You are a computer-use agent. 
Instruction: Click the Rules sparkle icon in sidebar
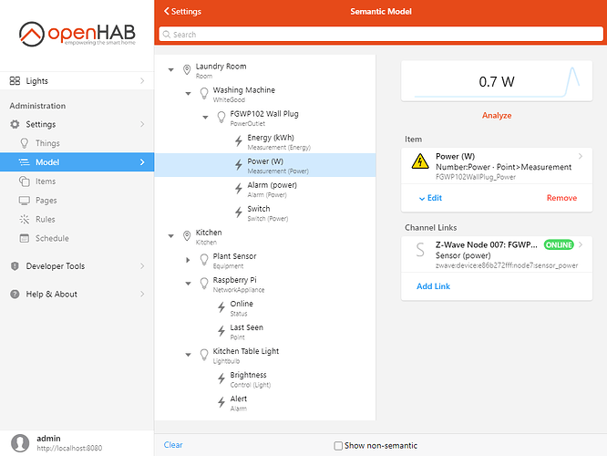pos(25,219)
